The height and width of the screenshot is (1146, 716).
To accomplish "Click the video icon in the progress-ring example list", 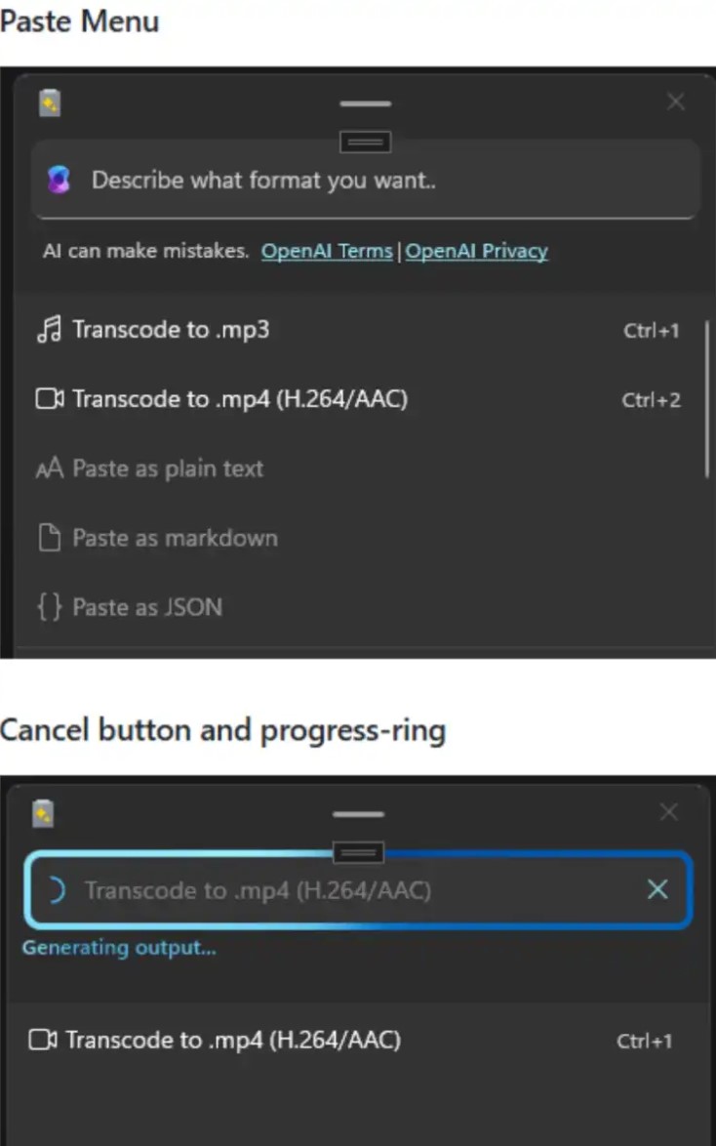I will [x=43, y=1041].
